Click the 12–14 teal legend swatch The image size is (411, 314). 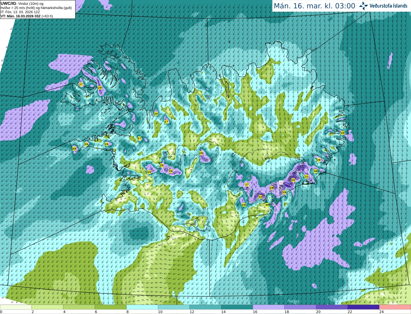tap(205, 307)
